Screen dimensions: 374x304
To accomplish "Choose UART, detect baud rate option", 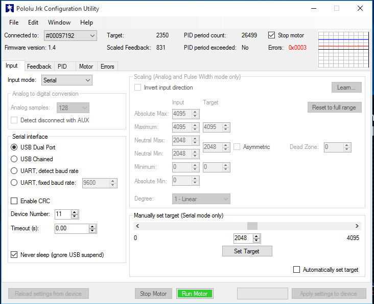I will 14,171.
